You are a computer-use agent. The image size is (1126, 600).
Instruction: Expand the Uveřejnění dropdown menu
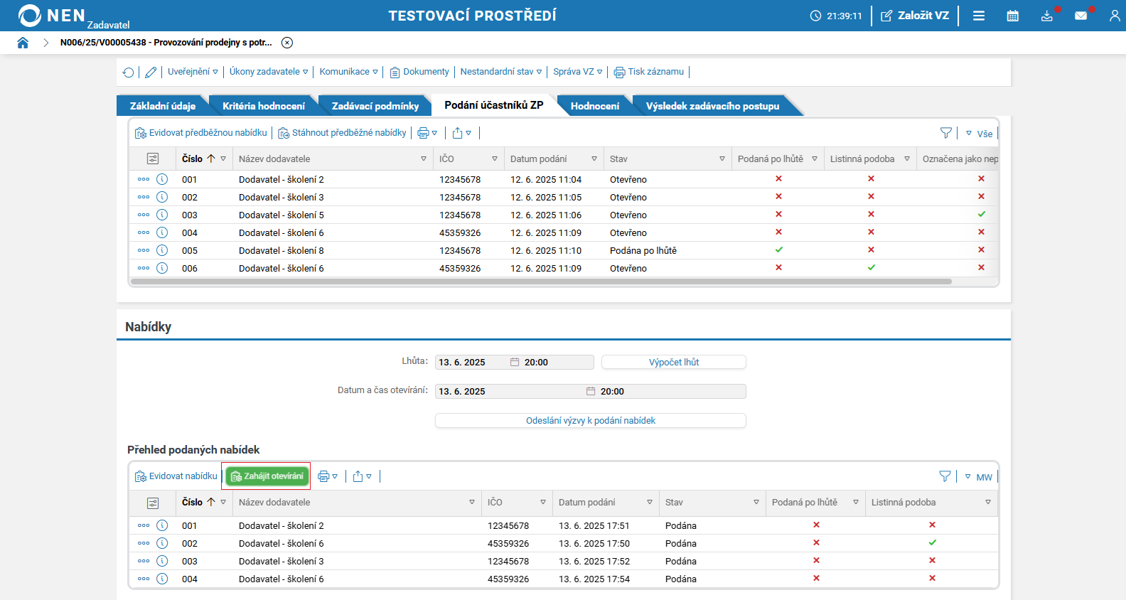(x=193, y=72)
